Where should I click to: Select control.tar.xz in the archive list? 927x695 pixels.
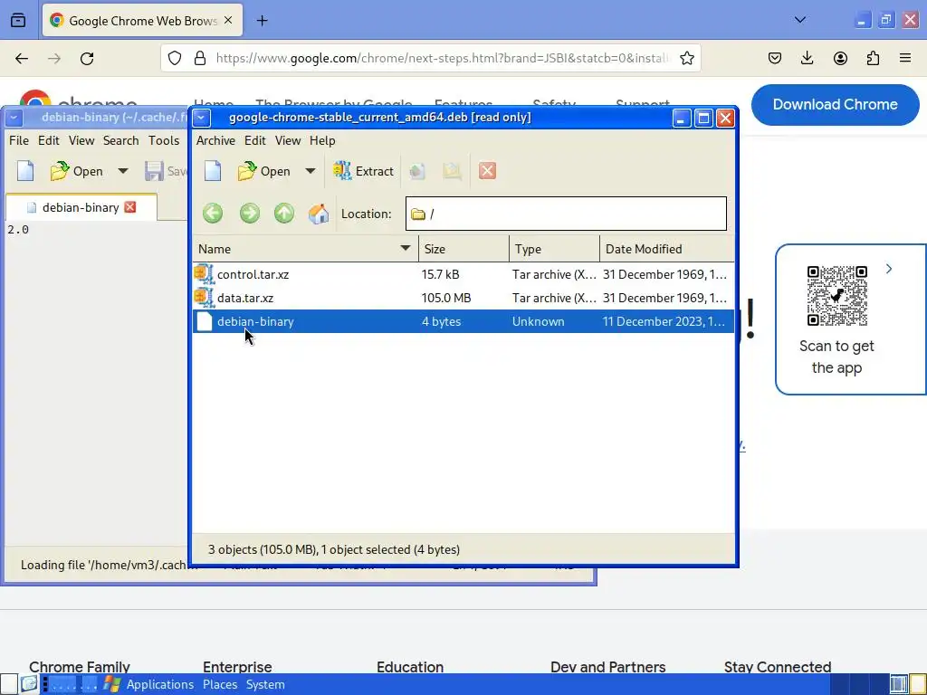(x=463, y=274)
